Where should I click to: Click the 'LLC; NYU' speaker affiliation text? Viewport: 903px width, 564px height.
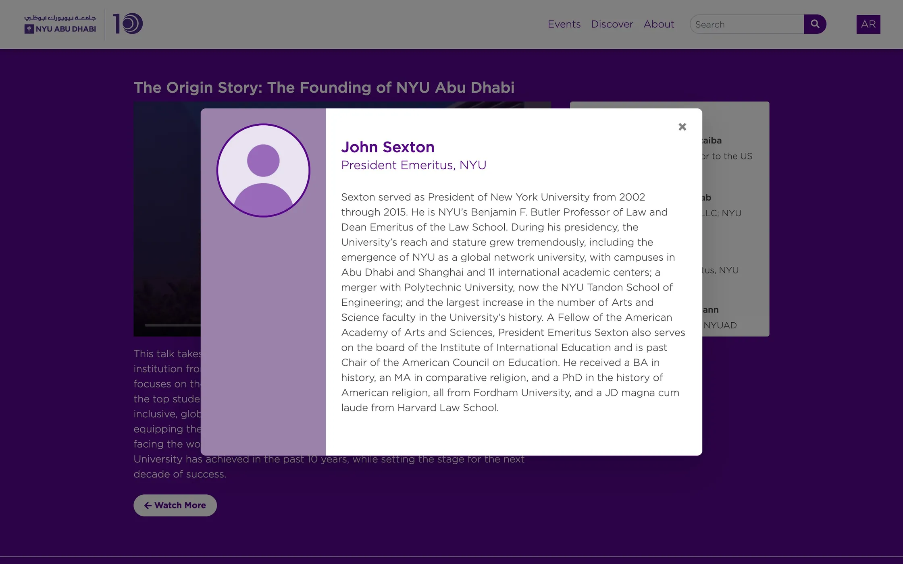tap(722, 213)
